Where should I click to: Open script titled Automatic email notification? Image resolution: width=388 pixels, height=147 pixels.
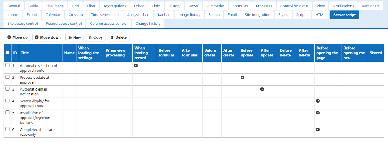coord(33,92)
